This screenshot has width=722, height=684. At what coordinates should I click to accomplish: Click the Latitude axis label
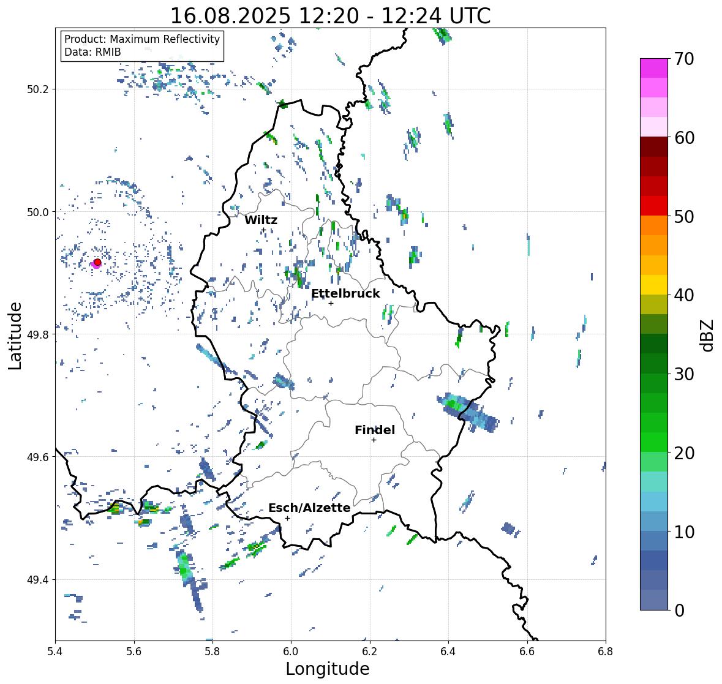[15, 336]
